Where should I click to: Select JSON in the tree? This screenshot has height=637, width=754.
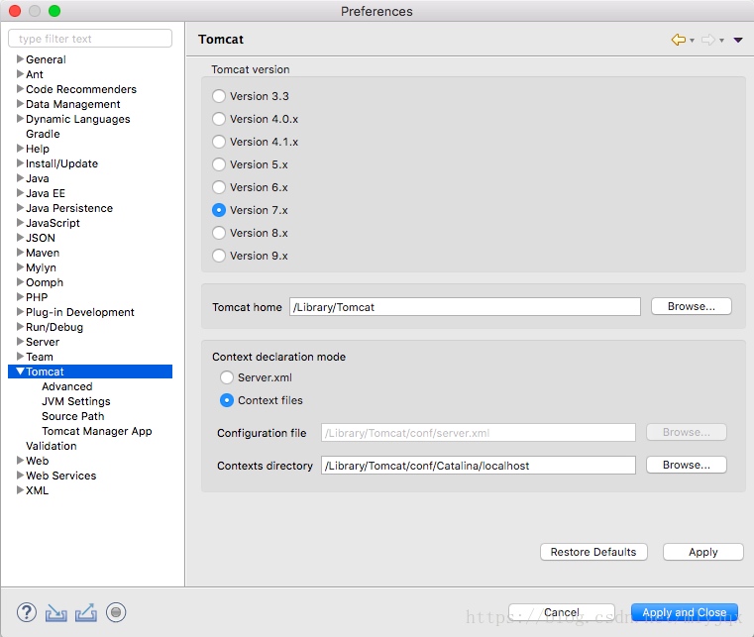pos(41,238)
